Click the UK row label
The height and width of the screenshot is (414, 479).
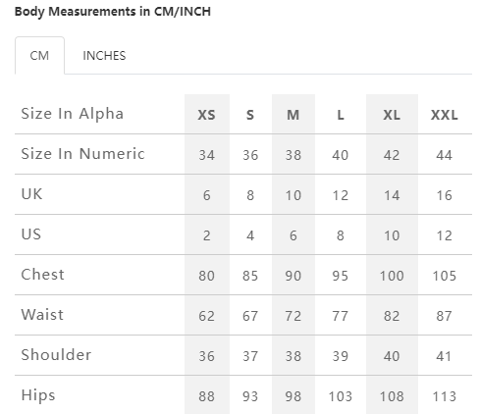[x=31, y=194]
